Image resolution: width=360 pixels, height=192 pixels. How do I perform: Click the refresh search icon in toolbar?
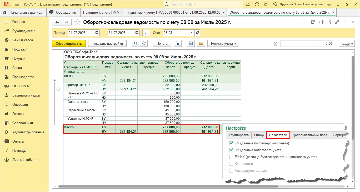(x=143, y=44)
